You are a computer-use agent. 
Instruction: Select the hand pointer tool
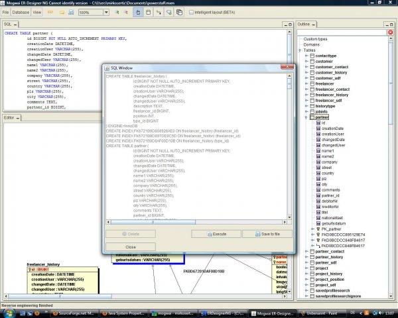(138, 12)
